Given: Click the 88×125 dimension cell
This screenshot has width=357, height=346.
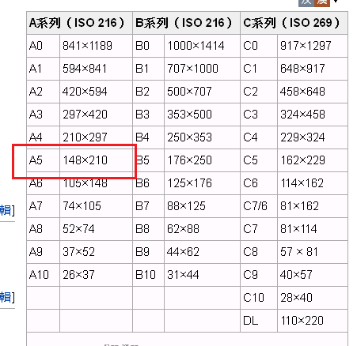Looking at the screenshot, I should pyautogui.click(x=202, y=206).
